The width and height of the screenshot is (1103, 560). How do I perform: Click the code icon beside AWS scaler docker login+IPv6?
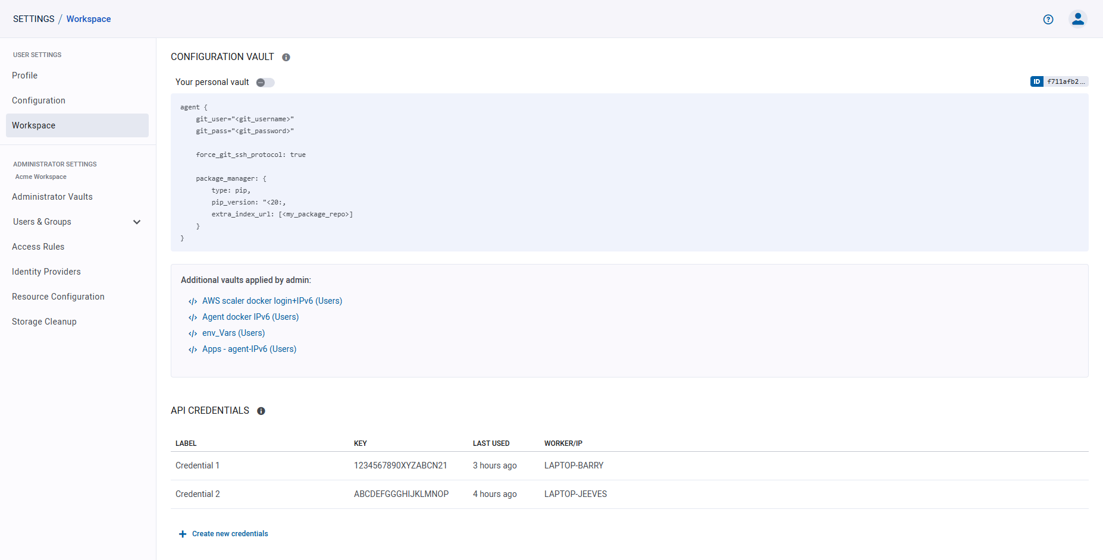coord(192,301)
